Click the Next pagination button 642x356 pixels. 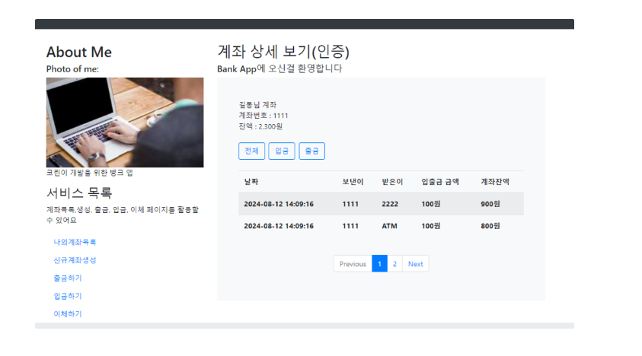(x=416, y=264)
